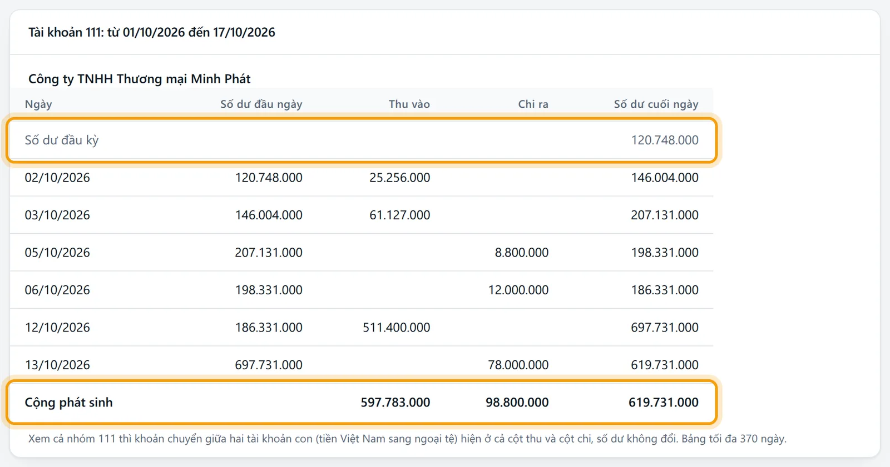This screenshot has width=890, height=467.
Task: Click opening balance 120.748.000 on the 02/10/2026 row
Action: point(269,178)
